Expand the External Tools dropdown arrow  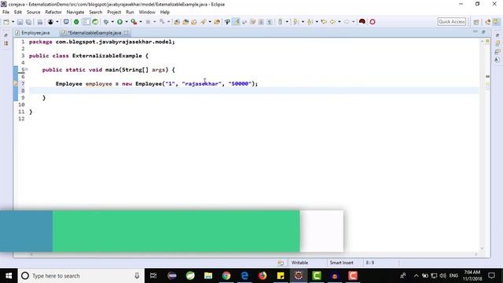[141, 22]
